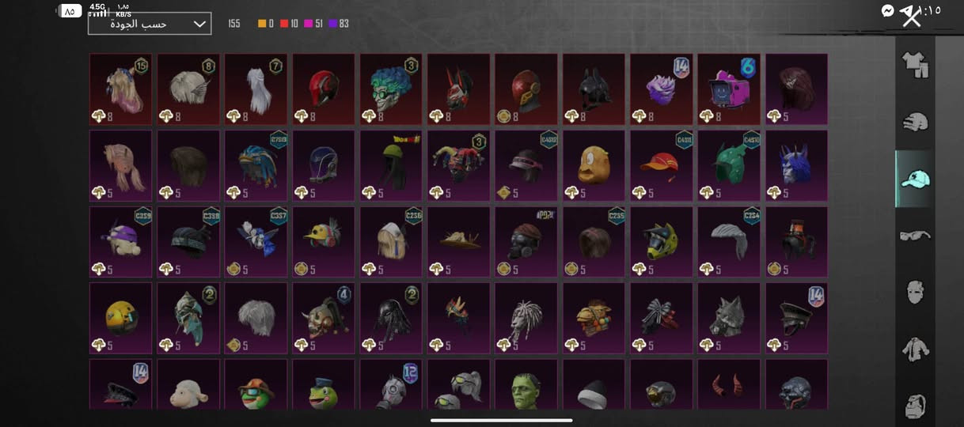Select the helmet category icon in sidebar
This screenshot has height=427, width=964.
(x=915, y=122)
